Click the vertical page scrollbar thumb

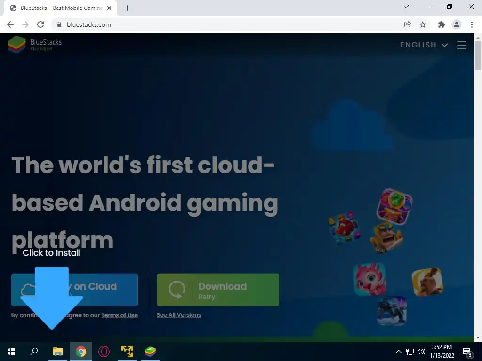click(x=478, y=55)
